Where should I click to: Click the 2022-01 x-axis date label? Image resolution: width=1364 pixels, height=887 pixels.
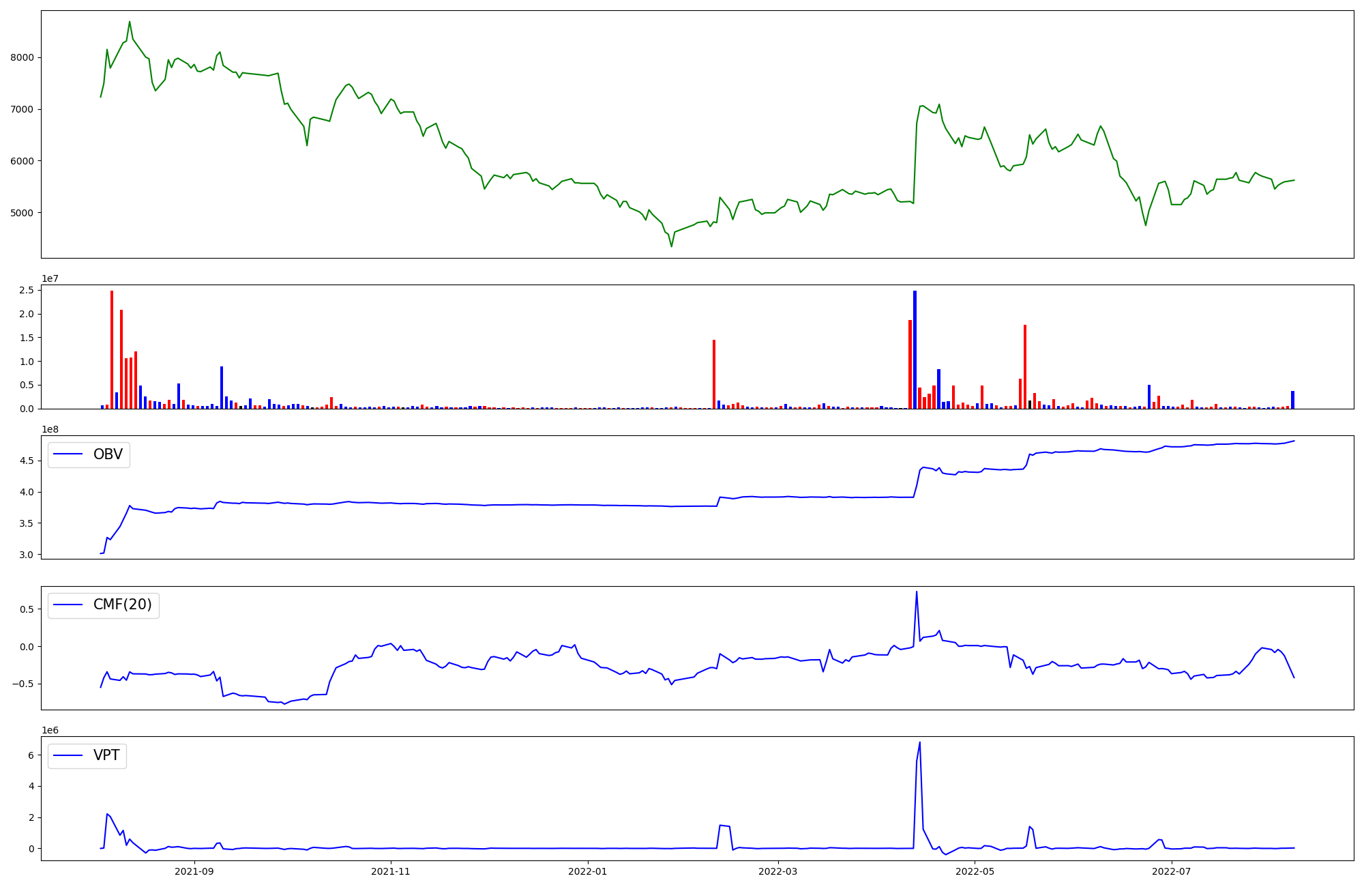(587, 871)
